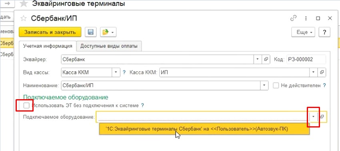Image resolution: width=340 pixels, height=151 pixels.
Task: Click the Касса ККМ field with ИП
Action: click(x=235, y=73)
